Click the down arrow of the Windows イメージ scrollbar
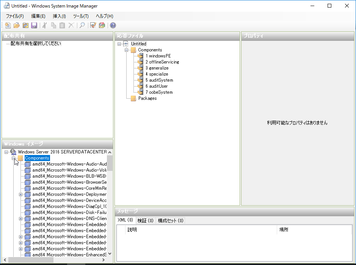 tap(110, 254)
